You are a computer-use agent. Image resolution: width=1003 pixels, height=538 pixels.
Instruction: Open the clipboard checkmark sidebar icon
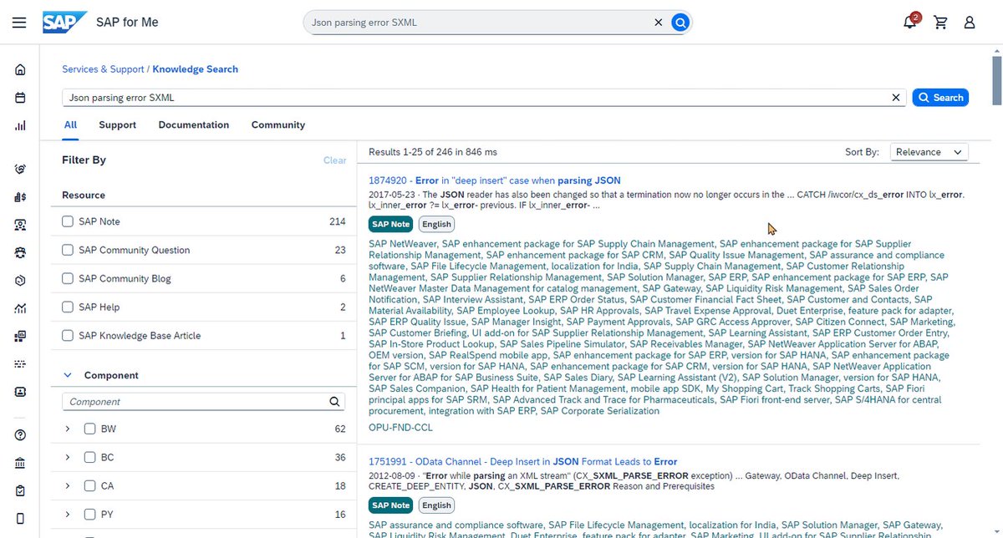(20, 490)
